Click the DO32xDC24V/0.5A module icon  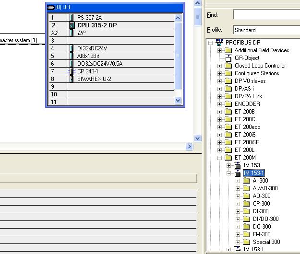pyautogui.click(x=72, y=64)
